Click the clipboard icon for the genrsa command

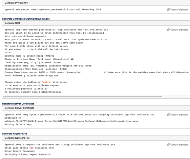point(168,10)
